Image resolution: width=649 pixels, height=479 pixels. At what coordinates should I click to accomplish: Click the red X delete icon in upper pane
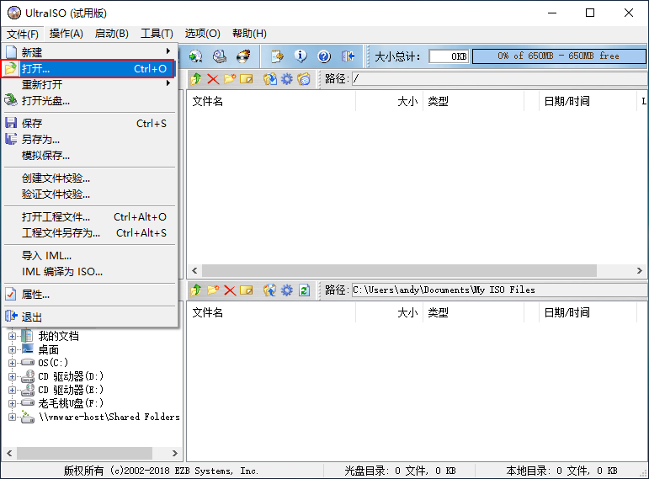click(212, 78)
